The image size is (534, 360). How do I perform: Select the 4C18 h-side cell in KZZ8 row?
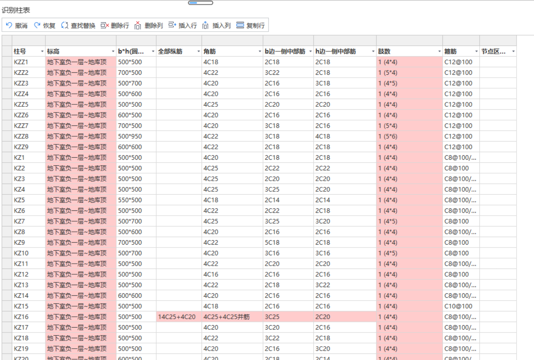pos(345,136)
